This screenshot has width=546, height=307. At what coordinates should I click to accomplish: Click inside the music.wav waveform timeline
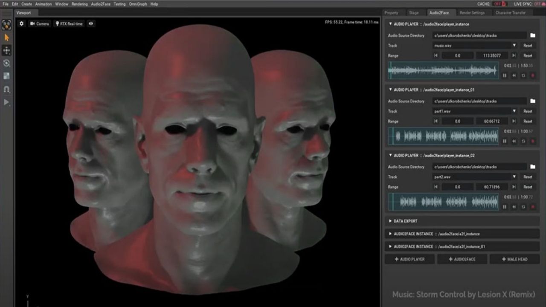pos(444,71)
